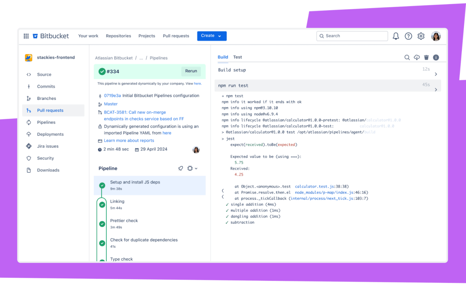Open calculator.test.js link in log
This screenshot has height=287, width=466.
(315, 187)
